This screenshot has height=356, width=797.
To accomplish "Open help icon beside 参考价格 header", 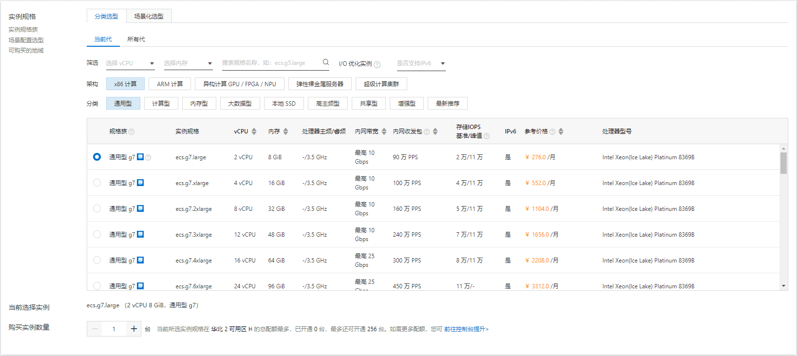I will [x=552, y=131].
